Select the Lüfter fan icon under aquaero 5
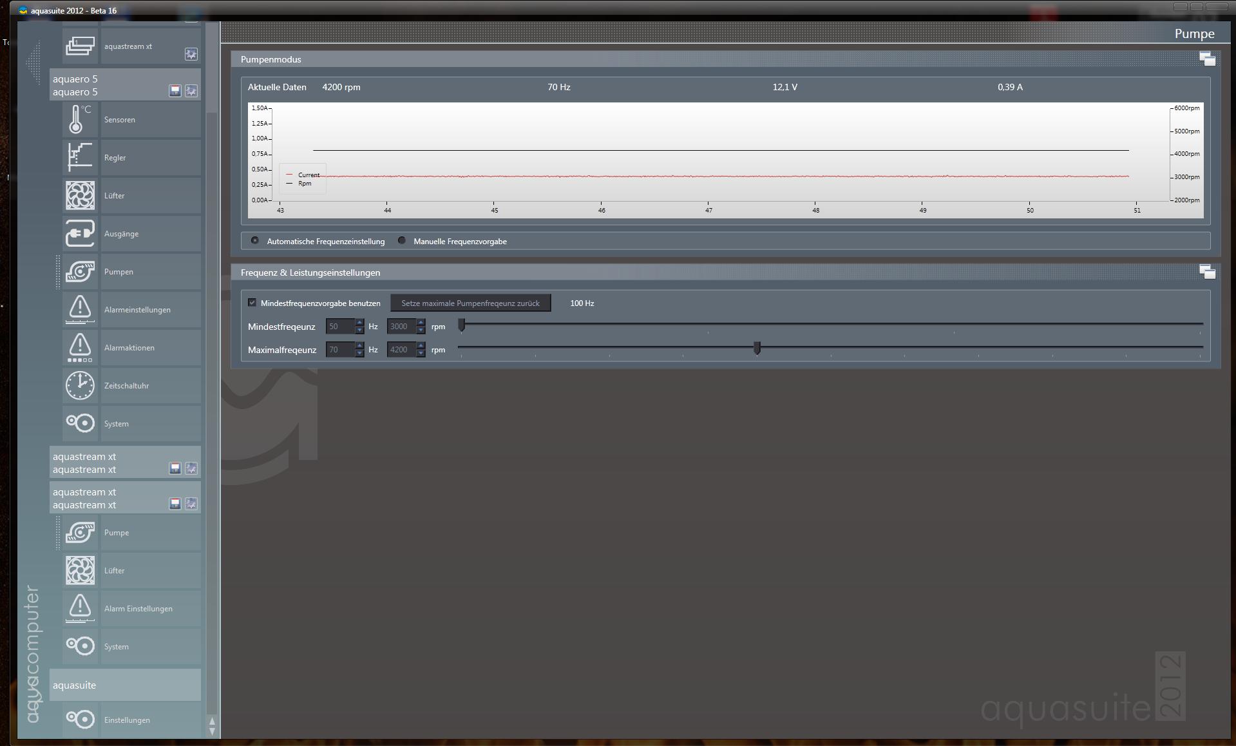Image resolution: width=1236 pixels, height=746 pixels. pyautogui.click(x=80, y=196)
